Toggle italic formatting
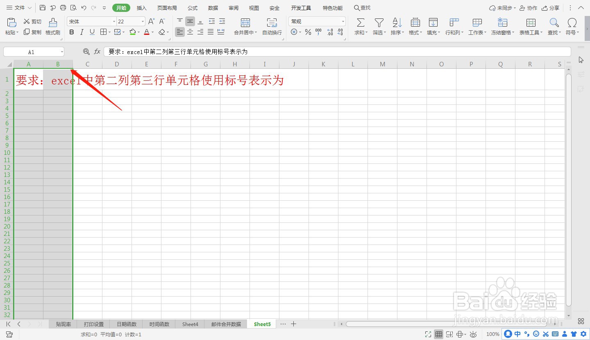Image resolution: width=590 pixels, height=340 pixels. (x=82, y=32)
